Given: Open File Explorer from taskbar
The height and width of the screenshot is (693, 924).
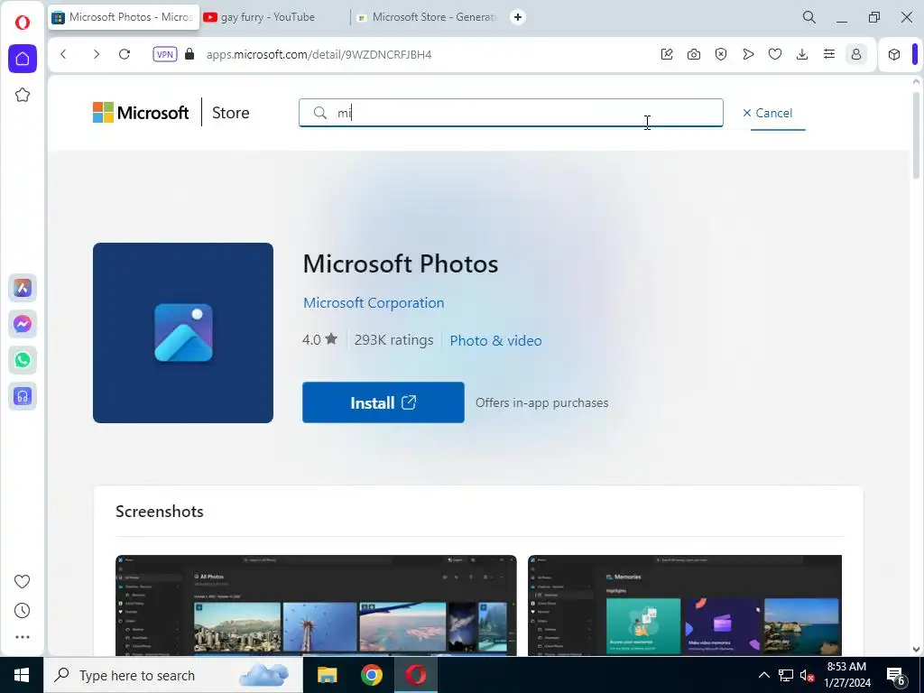Looking at the screenshot, I should [x=327, y=675].
